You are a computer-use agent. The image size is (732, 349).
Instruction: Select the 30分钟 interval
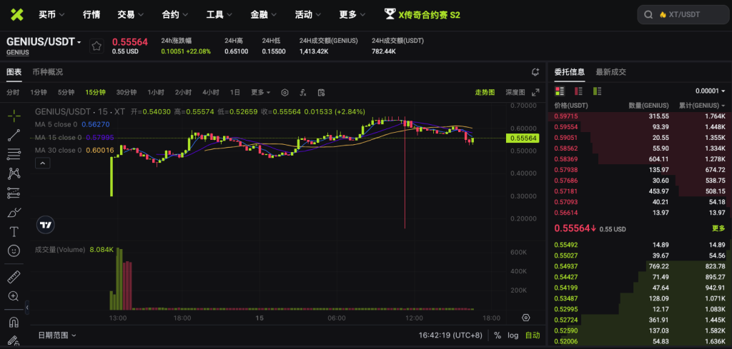(126, 92)
